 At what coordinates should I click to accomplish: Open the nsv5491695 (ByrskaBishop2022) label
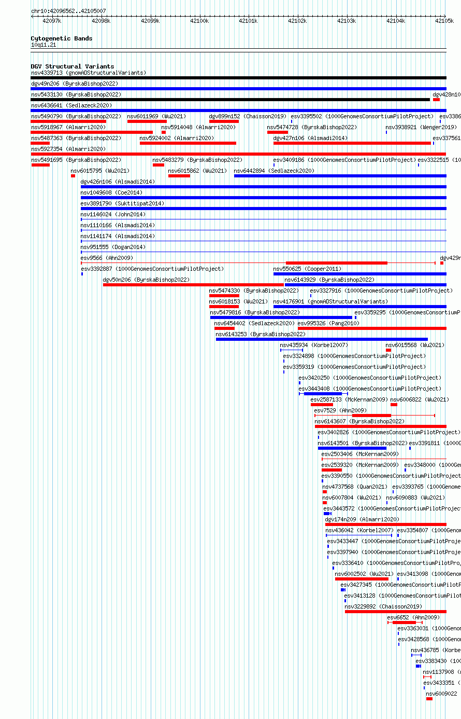pos(76,160)
